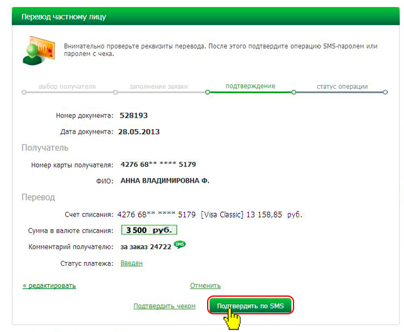Click the comment text за заказ 24722
This screenshot has height=332, width=404.
145,247
